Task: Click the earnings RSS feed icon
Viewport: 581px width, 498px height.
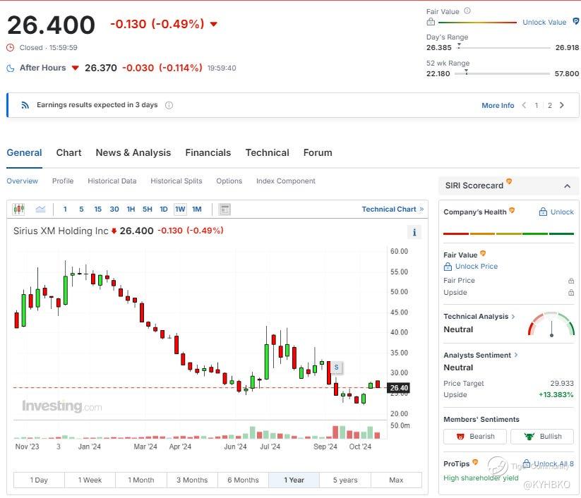Action: point(25,105)
